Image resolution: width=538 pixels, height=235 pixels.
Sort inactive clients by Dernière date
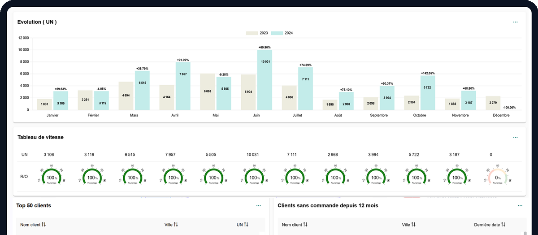click(503, 224)
